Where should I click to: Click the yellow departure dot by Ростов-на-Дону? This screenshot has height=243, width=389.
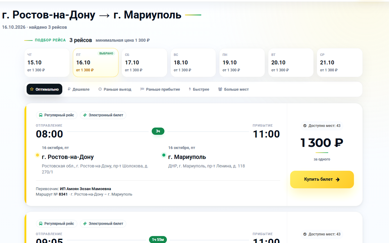coord(37,155)
